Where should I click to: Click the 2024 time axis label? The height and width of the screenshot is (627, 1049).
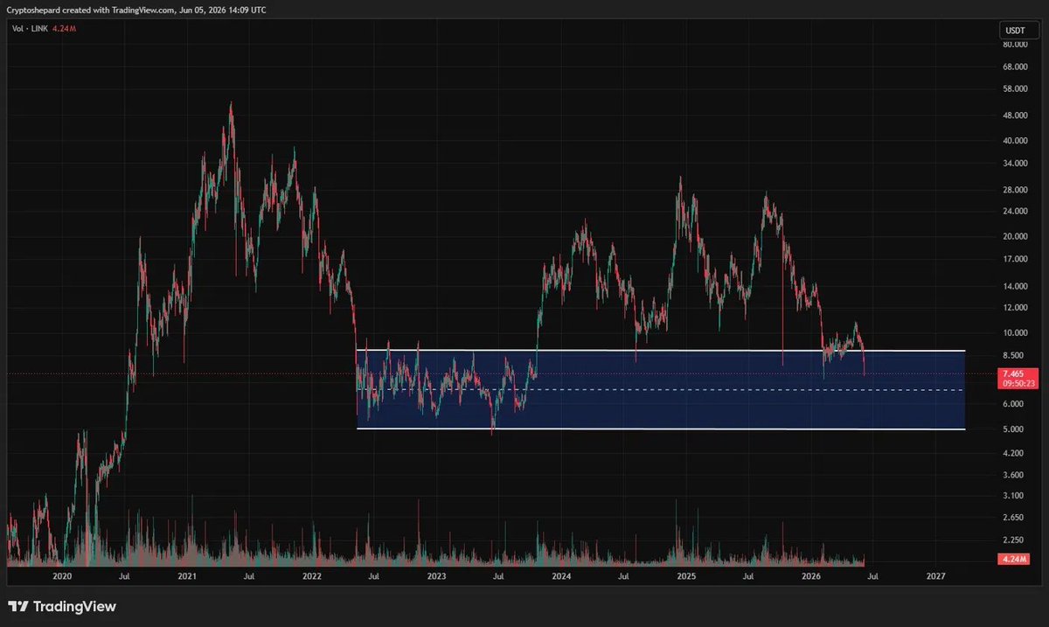point(561,577)
